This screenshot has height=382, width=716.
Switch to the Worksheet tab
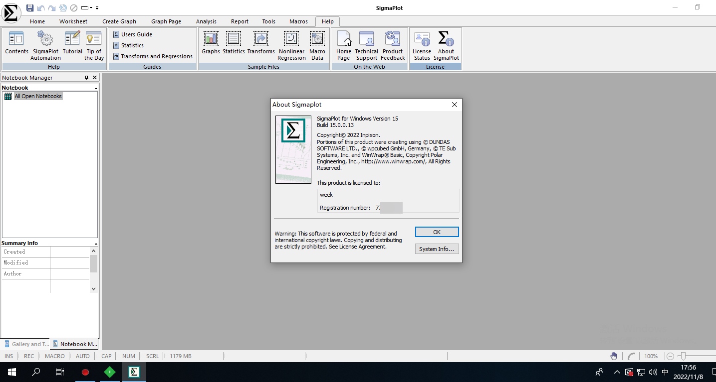pyautogui.click(x=73, y=21)
